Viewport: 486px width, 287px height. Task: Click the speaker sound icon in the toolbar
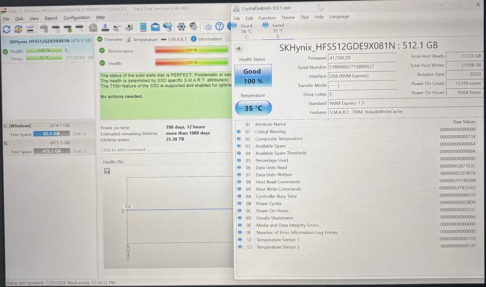(x=193, y=27)
